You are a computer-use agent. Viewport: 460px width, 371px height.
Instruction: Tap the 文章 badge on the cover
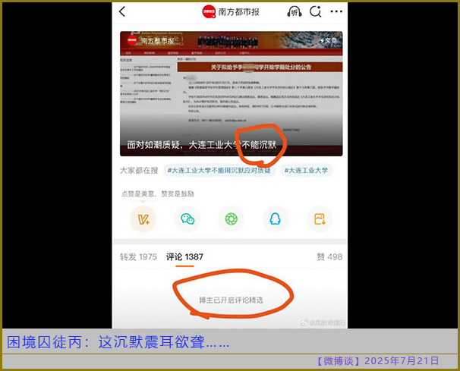click(x=327, y=41)
